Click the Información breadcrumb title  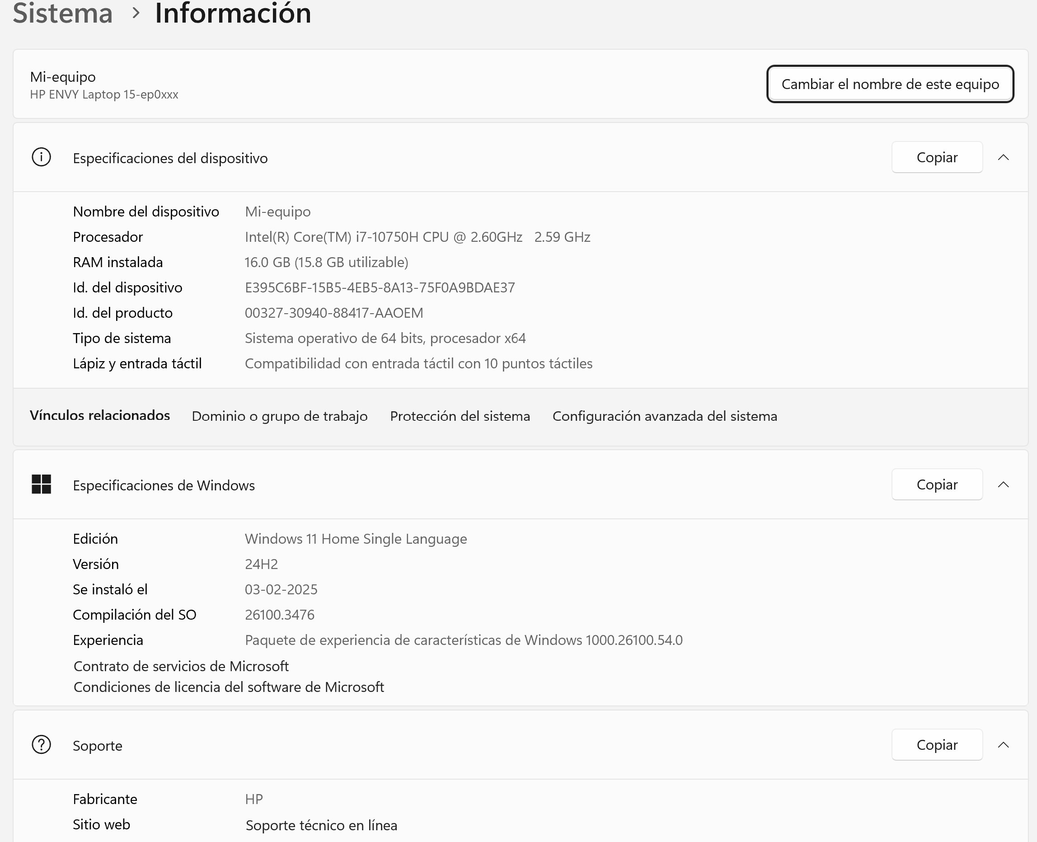click(233, 13)
